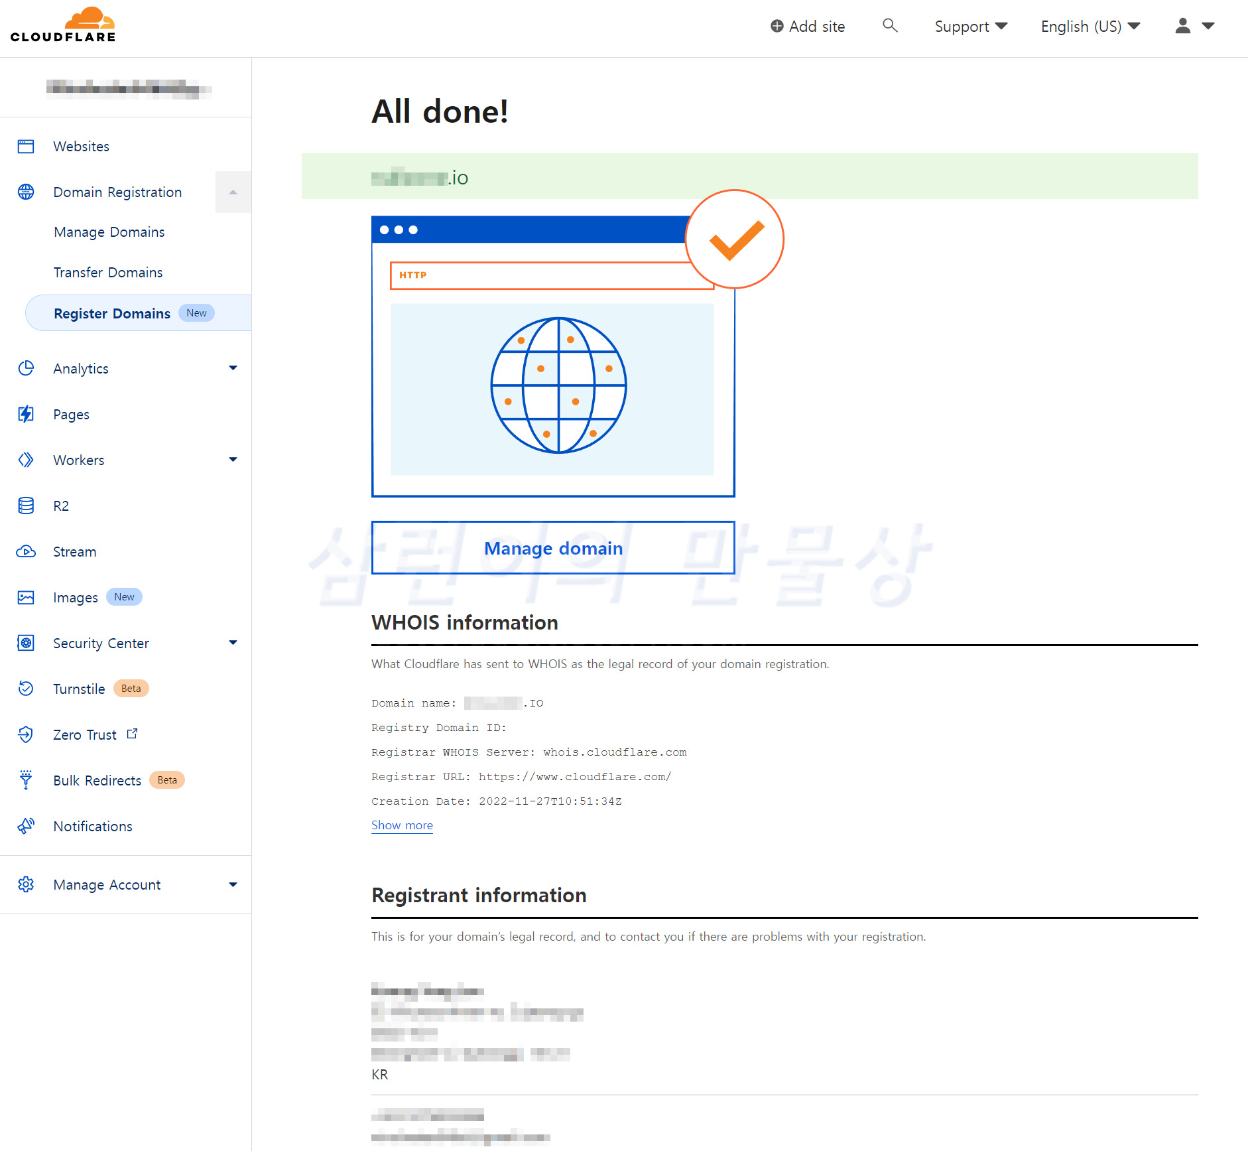
Task: Click the WHOIS information heading
Action: 465,622
